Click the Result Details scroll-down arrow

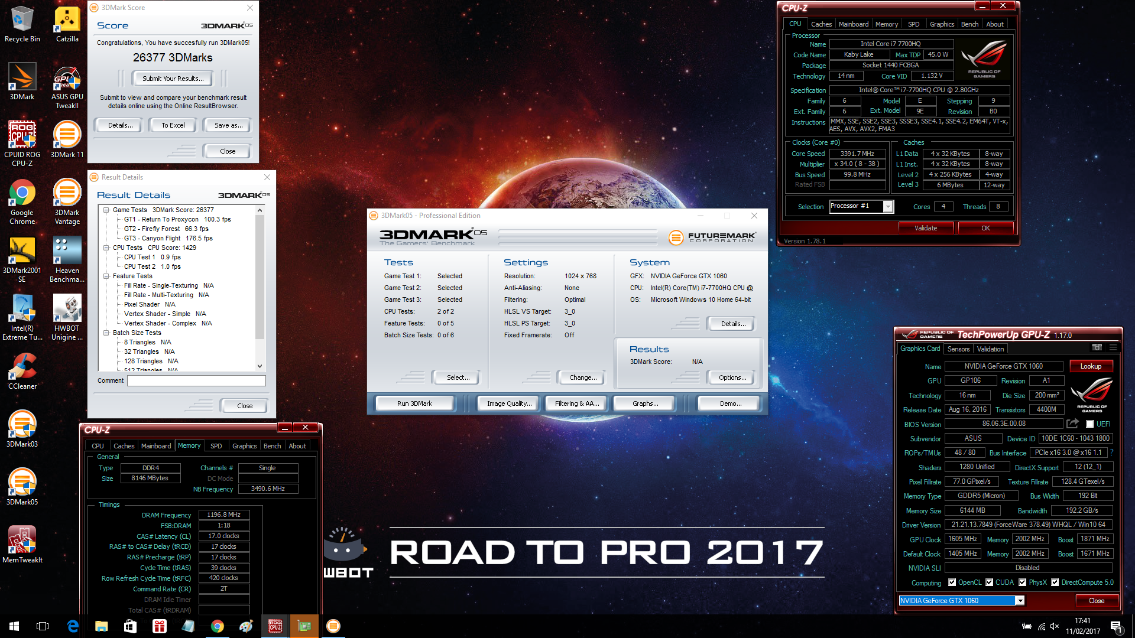point(260,366)
